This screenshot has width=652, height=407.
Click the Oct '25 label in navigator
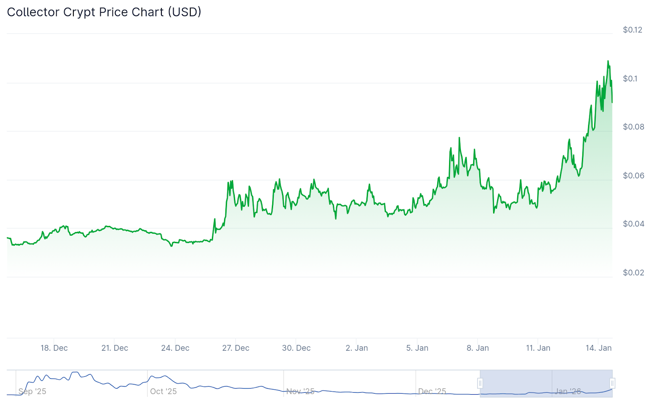click(x=163, y=392)
